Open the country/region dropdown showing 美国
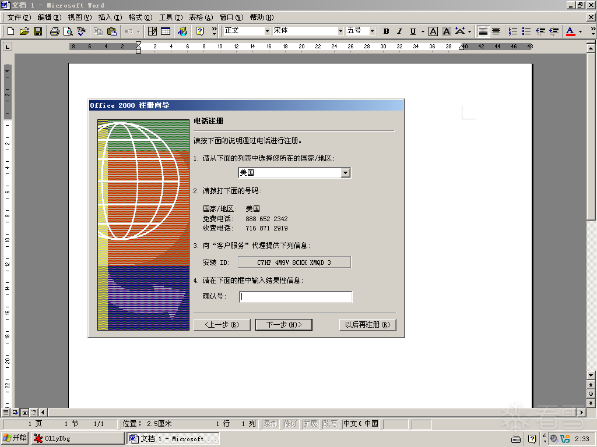 345,173
